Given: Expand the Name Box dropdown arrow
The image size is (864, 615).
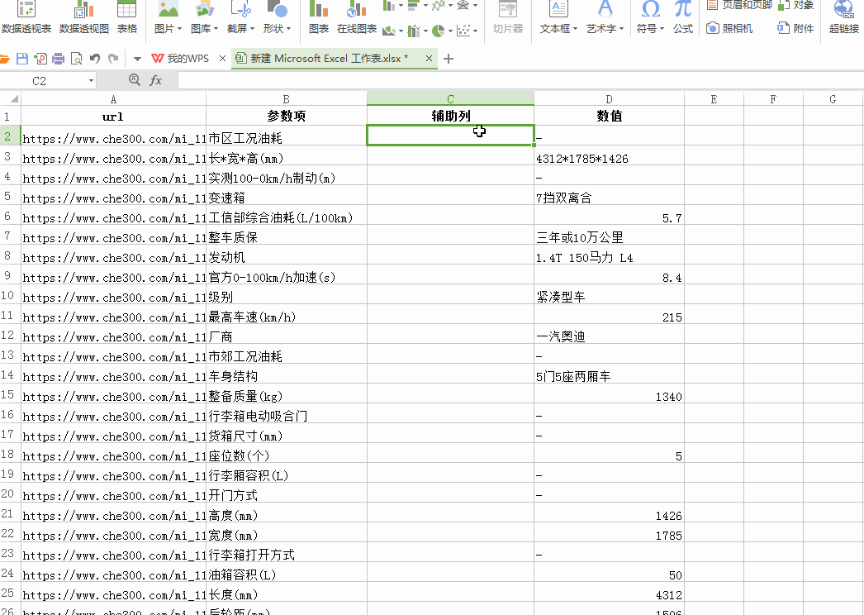Looking at the screenshot, I should pos(91,81).
